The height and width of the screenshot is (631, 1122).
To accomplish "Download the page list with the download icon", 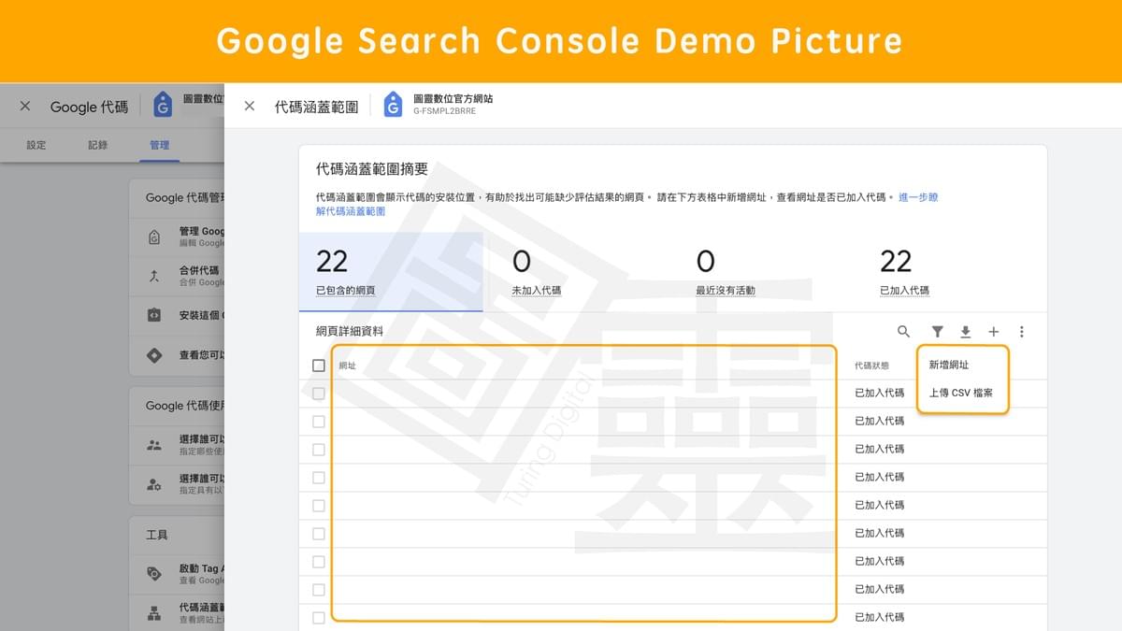I will pos(966,332).
